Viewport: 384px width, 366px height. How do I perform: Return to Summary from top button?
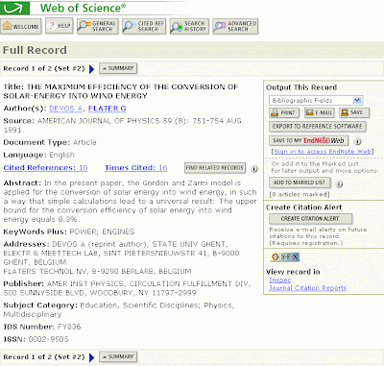click(118, 68)
